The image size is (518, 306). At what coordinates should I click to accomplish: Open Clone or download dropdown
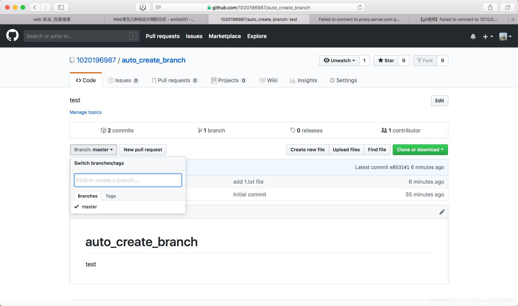pyautogui.click(x=420, y=150)
